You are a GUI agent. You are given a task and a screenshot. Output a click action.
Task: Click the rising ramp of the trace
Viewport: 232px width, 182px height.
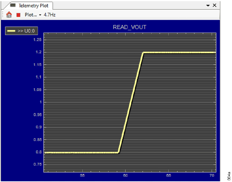(131, 102)
